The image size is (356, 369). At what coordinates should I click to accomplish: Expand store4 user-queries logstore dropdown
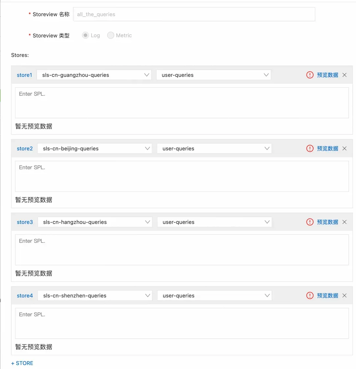214,295
